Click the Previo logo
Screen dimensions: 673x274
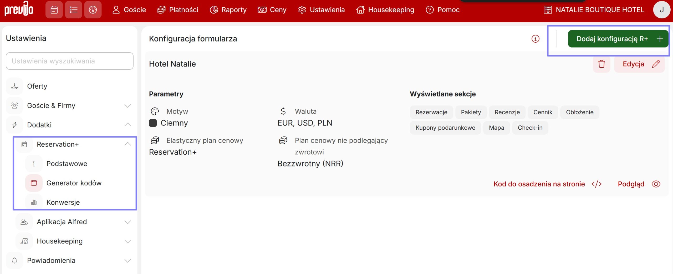[x=19, y=9]
